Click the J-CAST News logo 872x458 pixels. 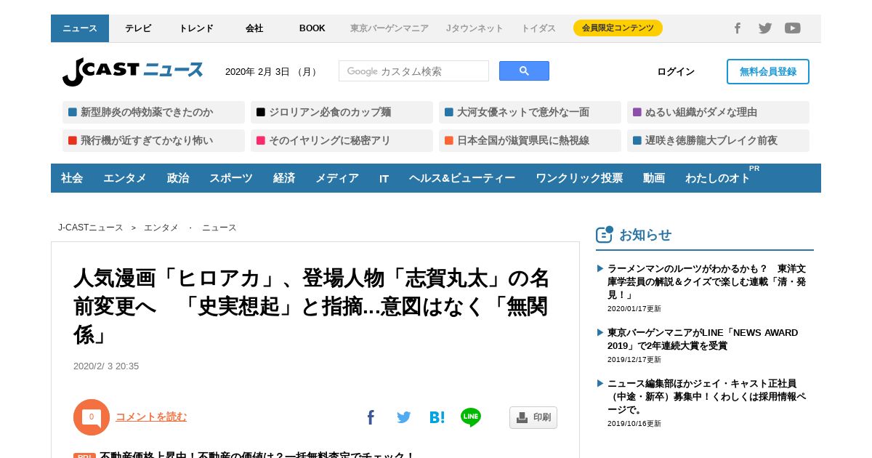coord(132,71)
